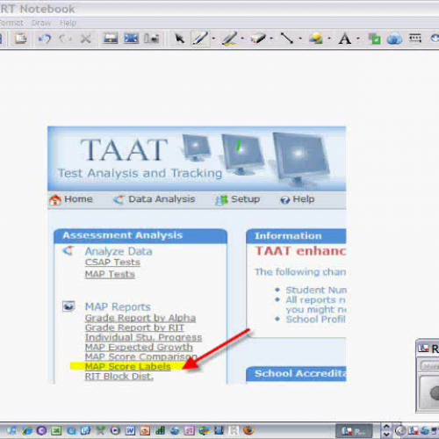Open Internet Explorer from taskbar
Image resolution: width=439 pixels, height=439 pixels.
[27, 430]
